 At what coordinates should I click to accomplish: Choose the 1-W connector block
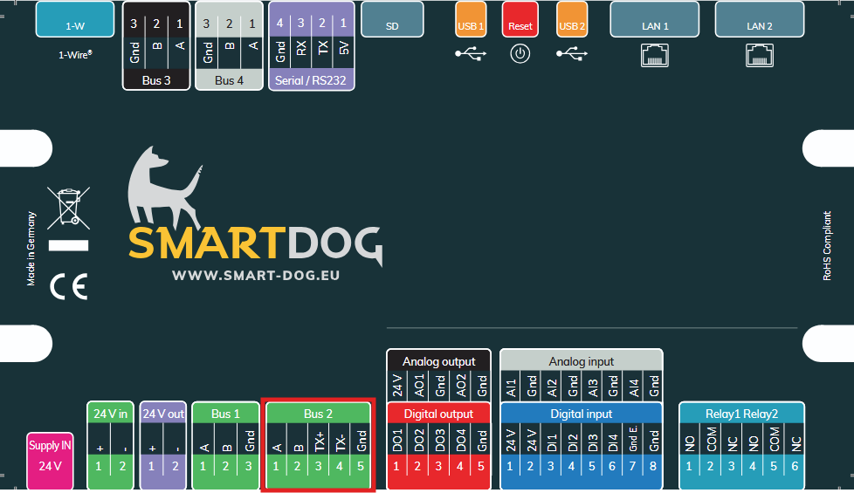tap(75, 26)
